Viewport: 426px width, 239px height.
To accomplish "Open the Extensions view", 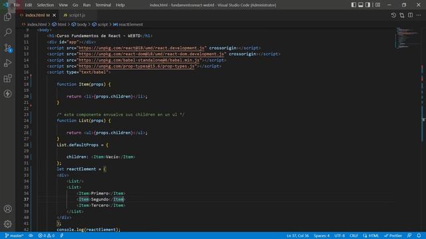I will tap(7, 78).
